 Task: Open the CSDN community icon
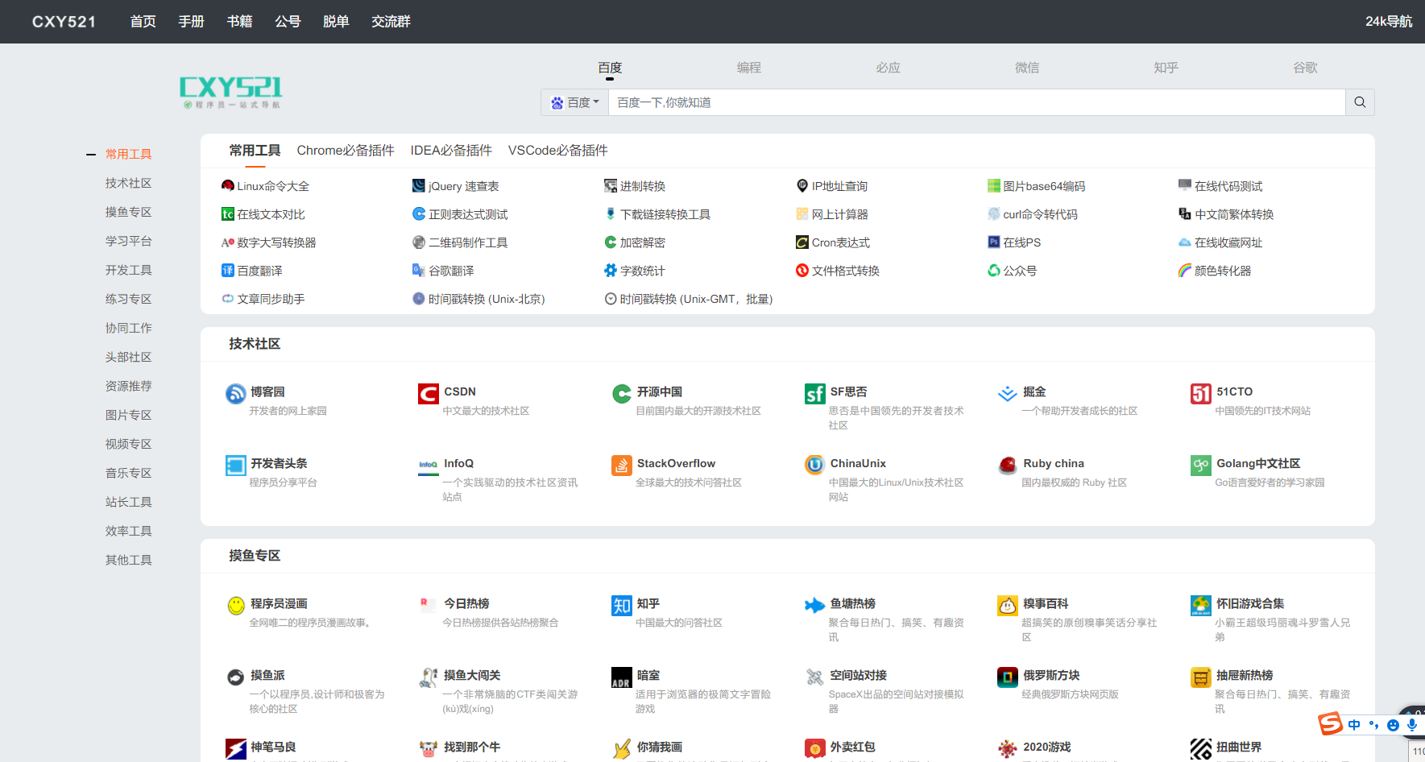428,394
